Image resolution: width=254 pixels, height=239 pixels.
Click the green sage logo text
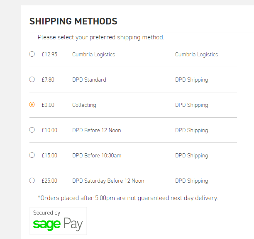tap(46, 225)
